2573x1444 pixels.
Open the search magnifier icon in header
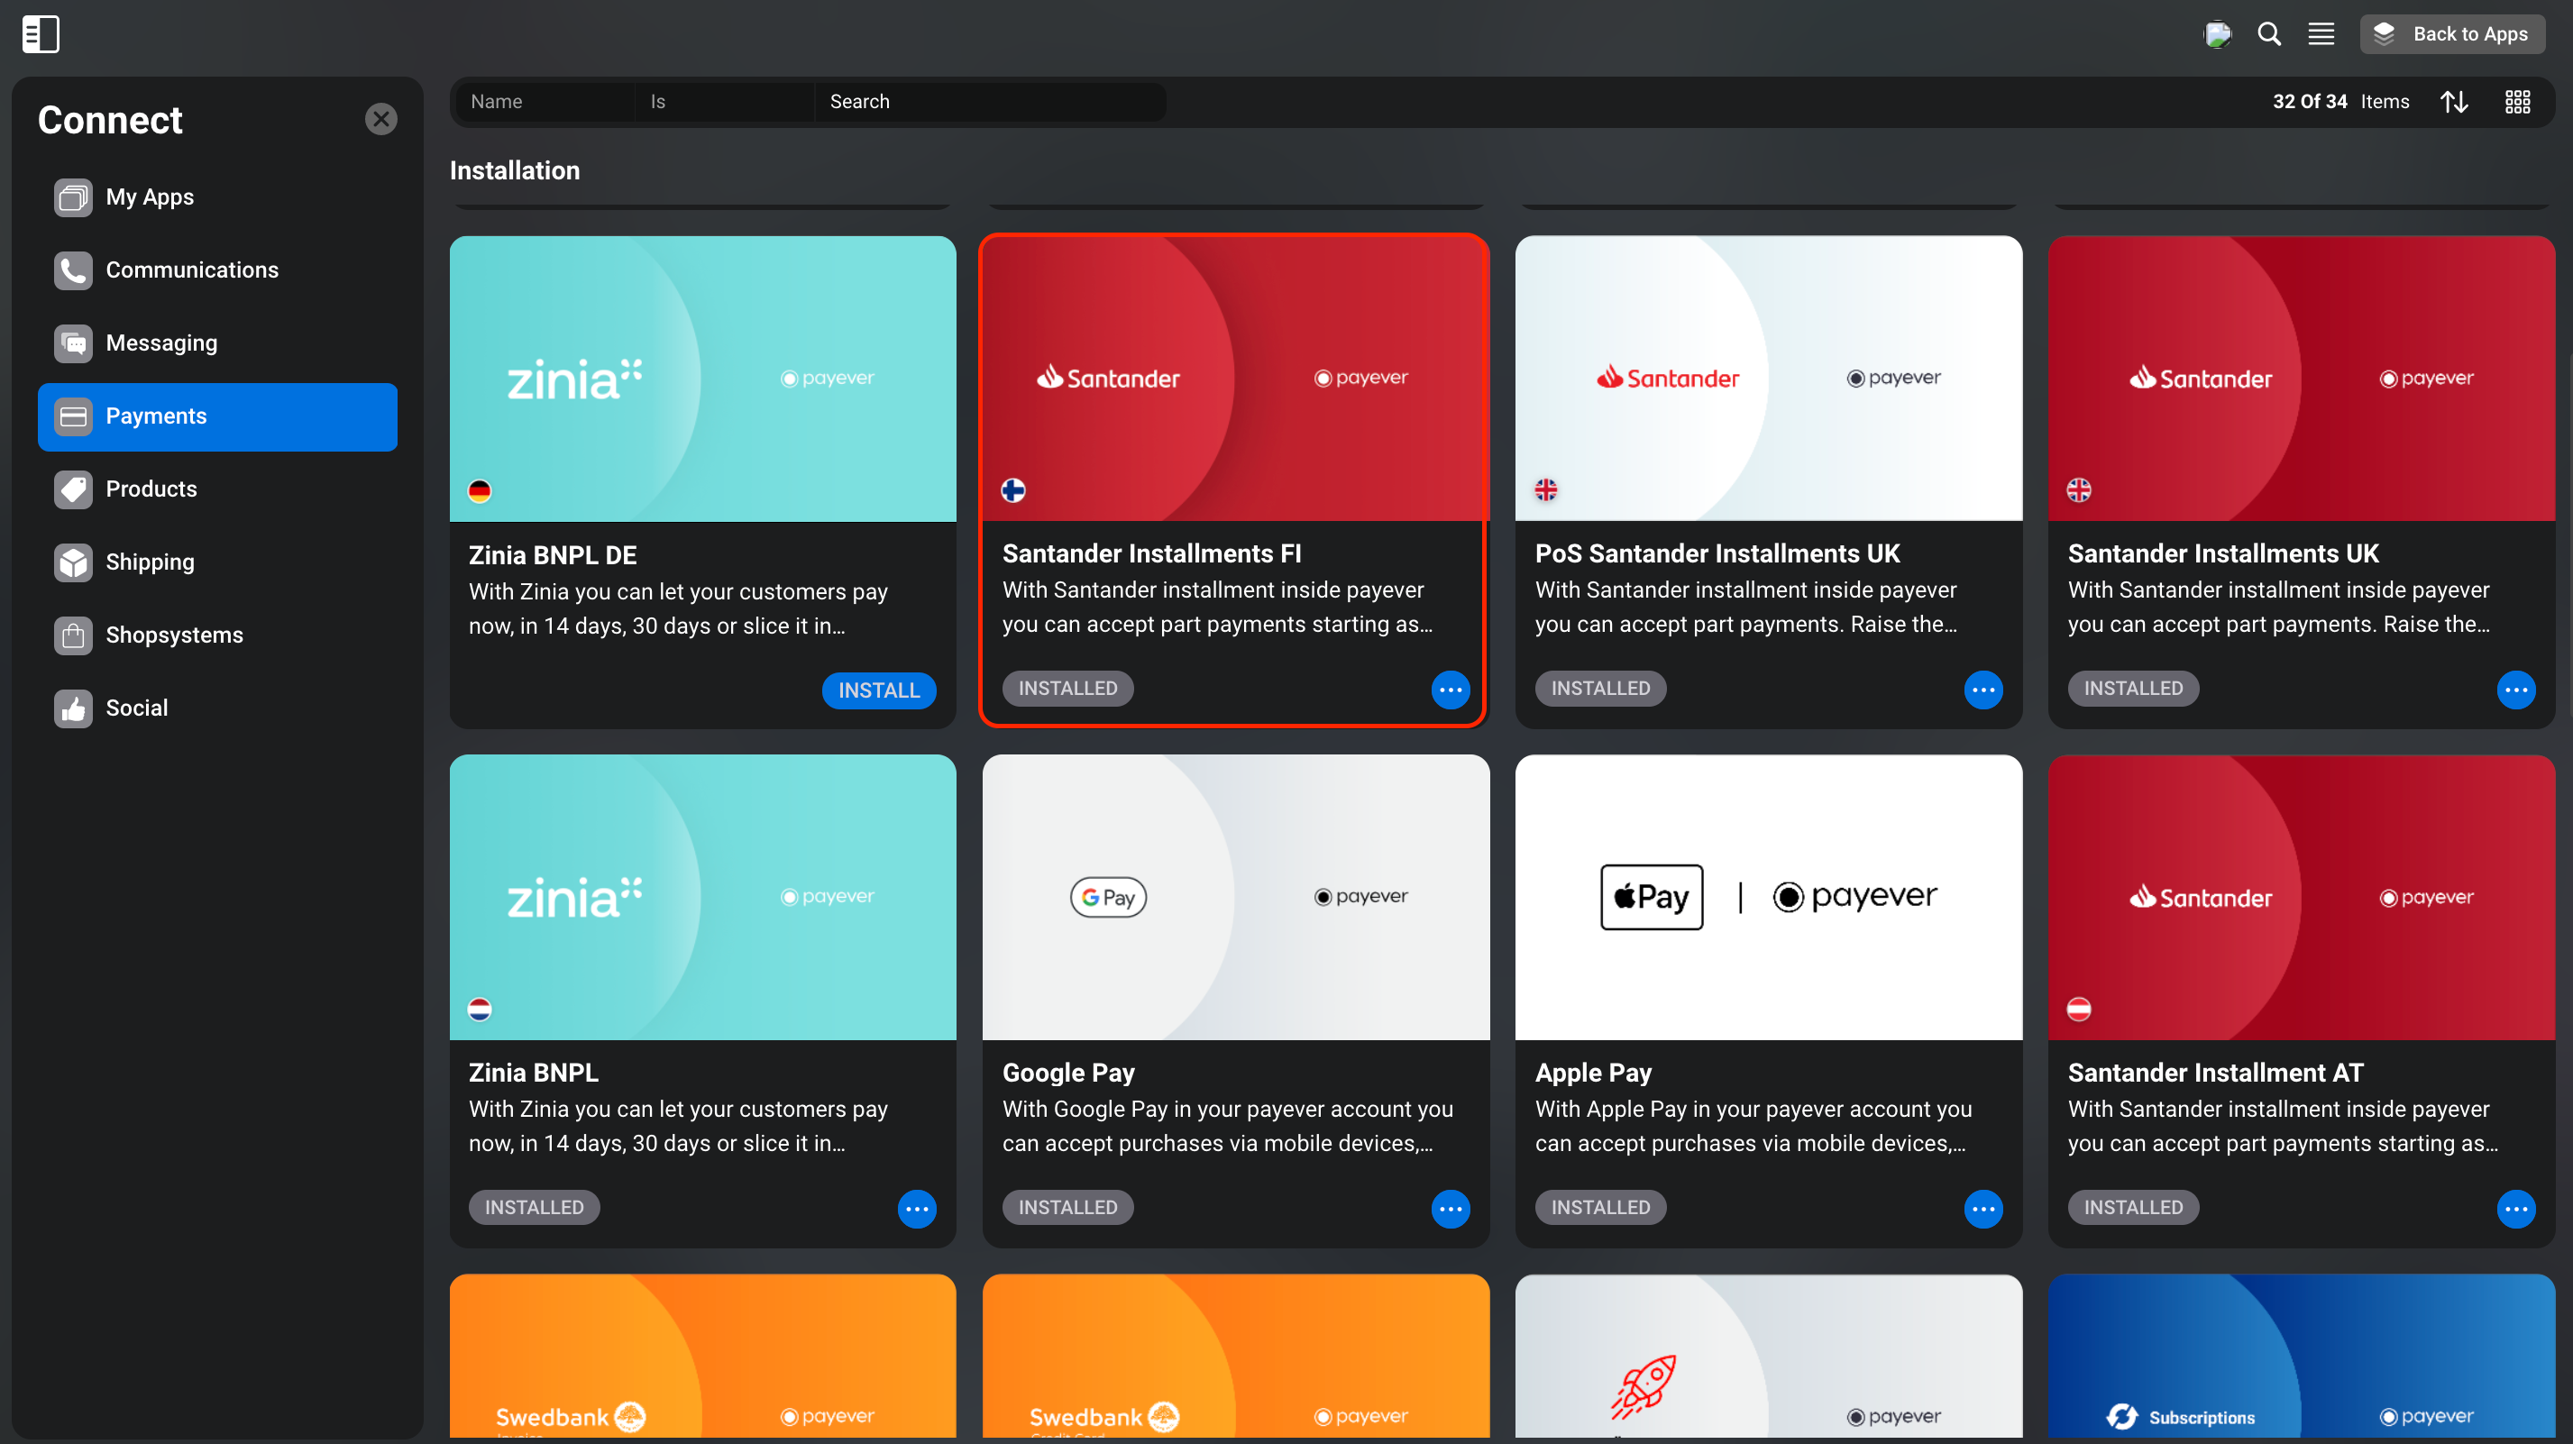click(2268, 34)
